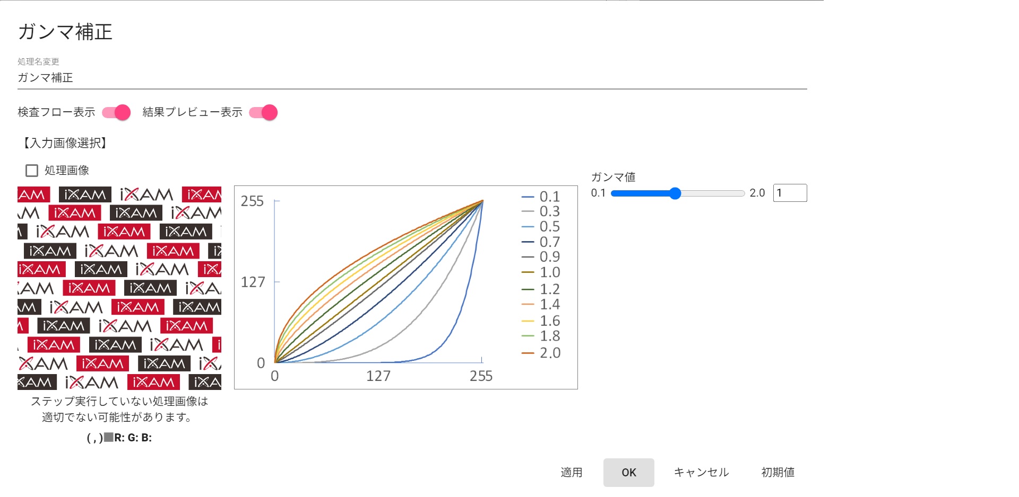Click the 【入力画像選択】 section label
1019x497 pixels.
click(x=64, y=143)
